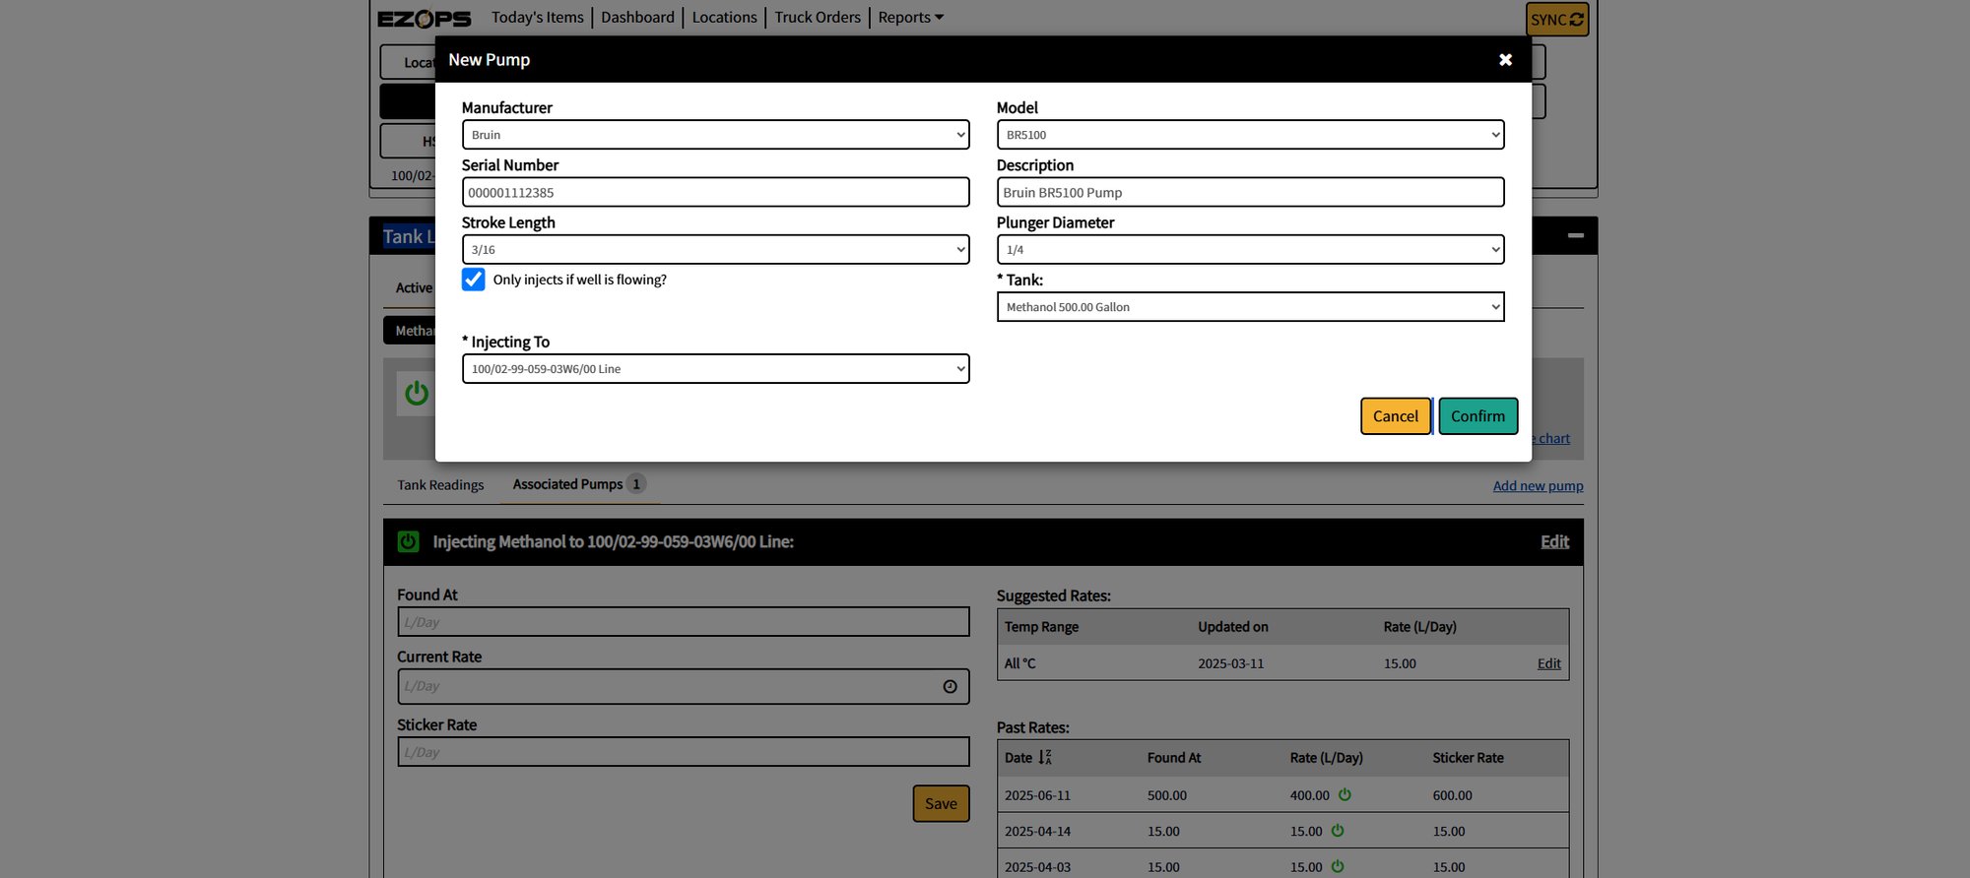Open Today's Items
Viewport: 1970px width, 878px height.
pyautogui.click(x=538, y=17)
